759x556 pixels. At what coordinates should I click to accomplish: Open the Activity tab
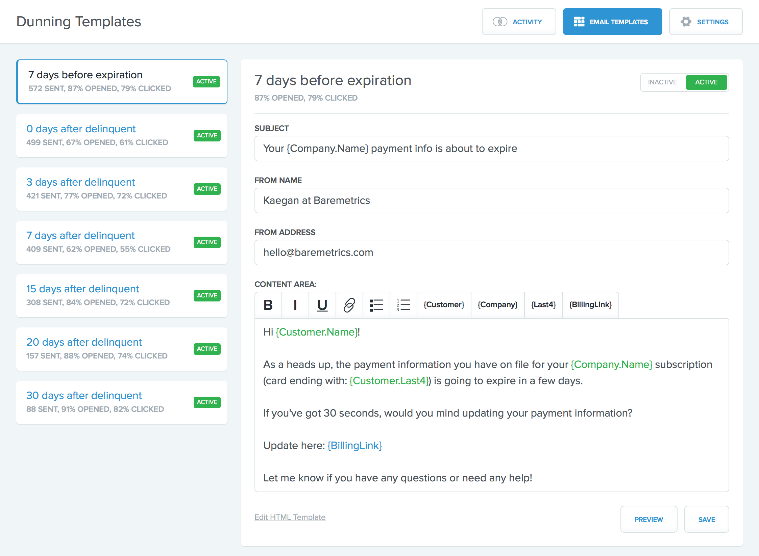coord(519,22)
